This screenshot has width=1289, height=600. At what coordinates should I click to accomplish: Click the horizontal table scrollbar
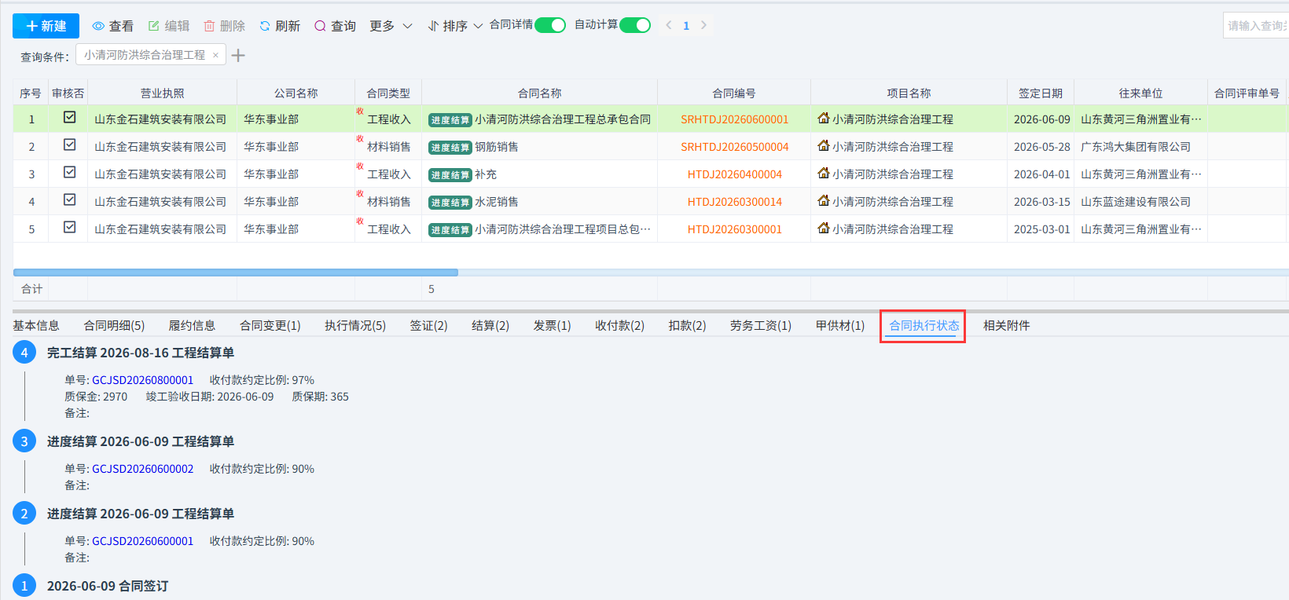tap(236, 273)
